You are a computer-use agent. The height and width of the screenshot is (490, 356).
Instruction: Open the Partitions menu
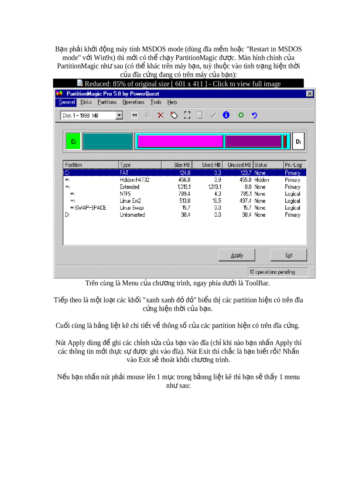click(x=107, y=102)
